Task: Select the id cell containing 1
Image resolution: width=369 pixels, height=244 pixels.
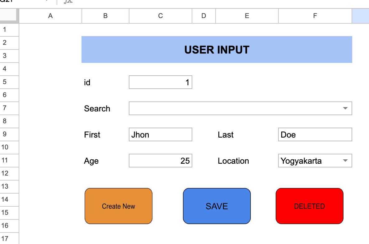Action: pyautogui.click(x=160, y=82)
